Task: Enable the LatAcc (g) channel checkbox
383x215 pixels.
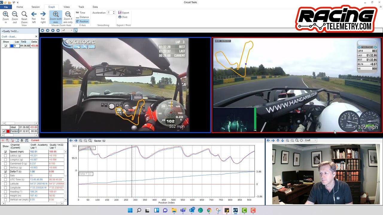Action: pyautogui.click(x=5, y=156)
